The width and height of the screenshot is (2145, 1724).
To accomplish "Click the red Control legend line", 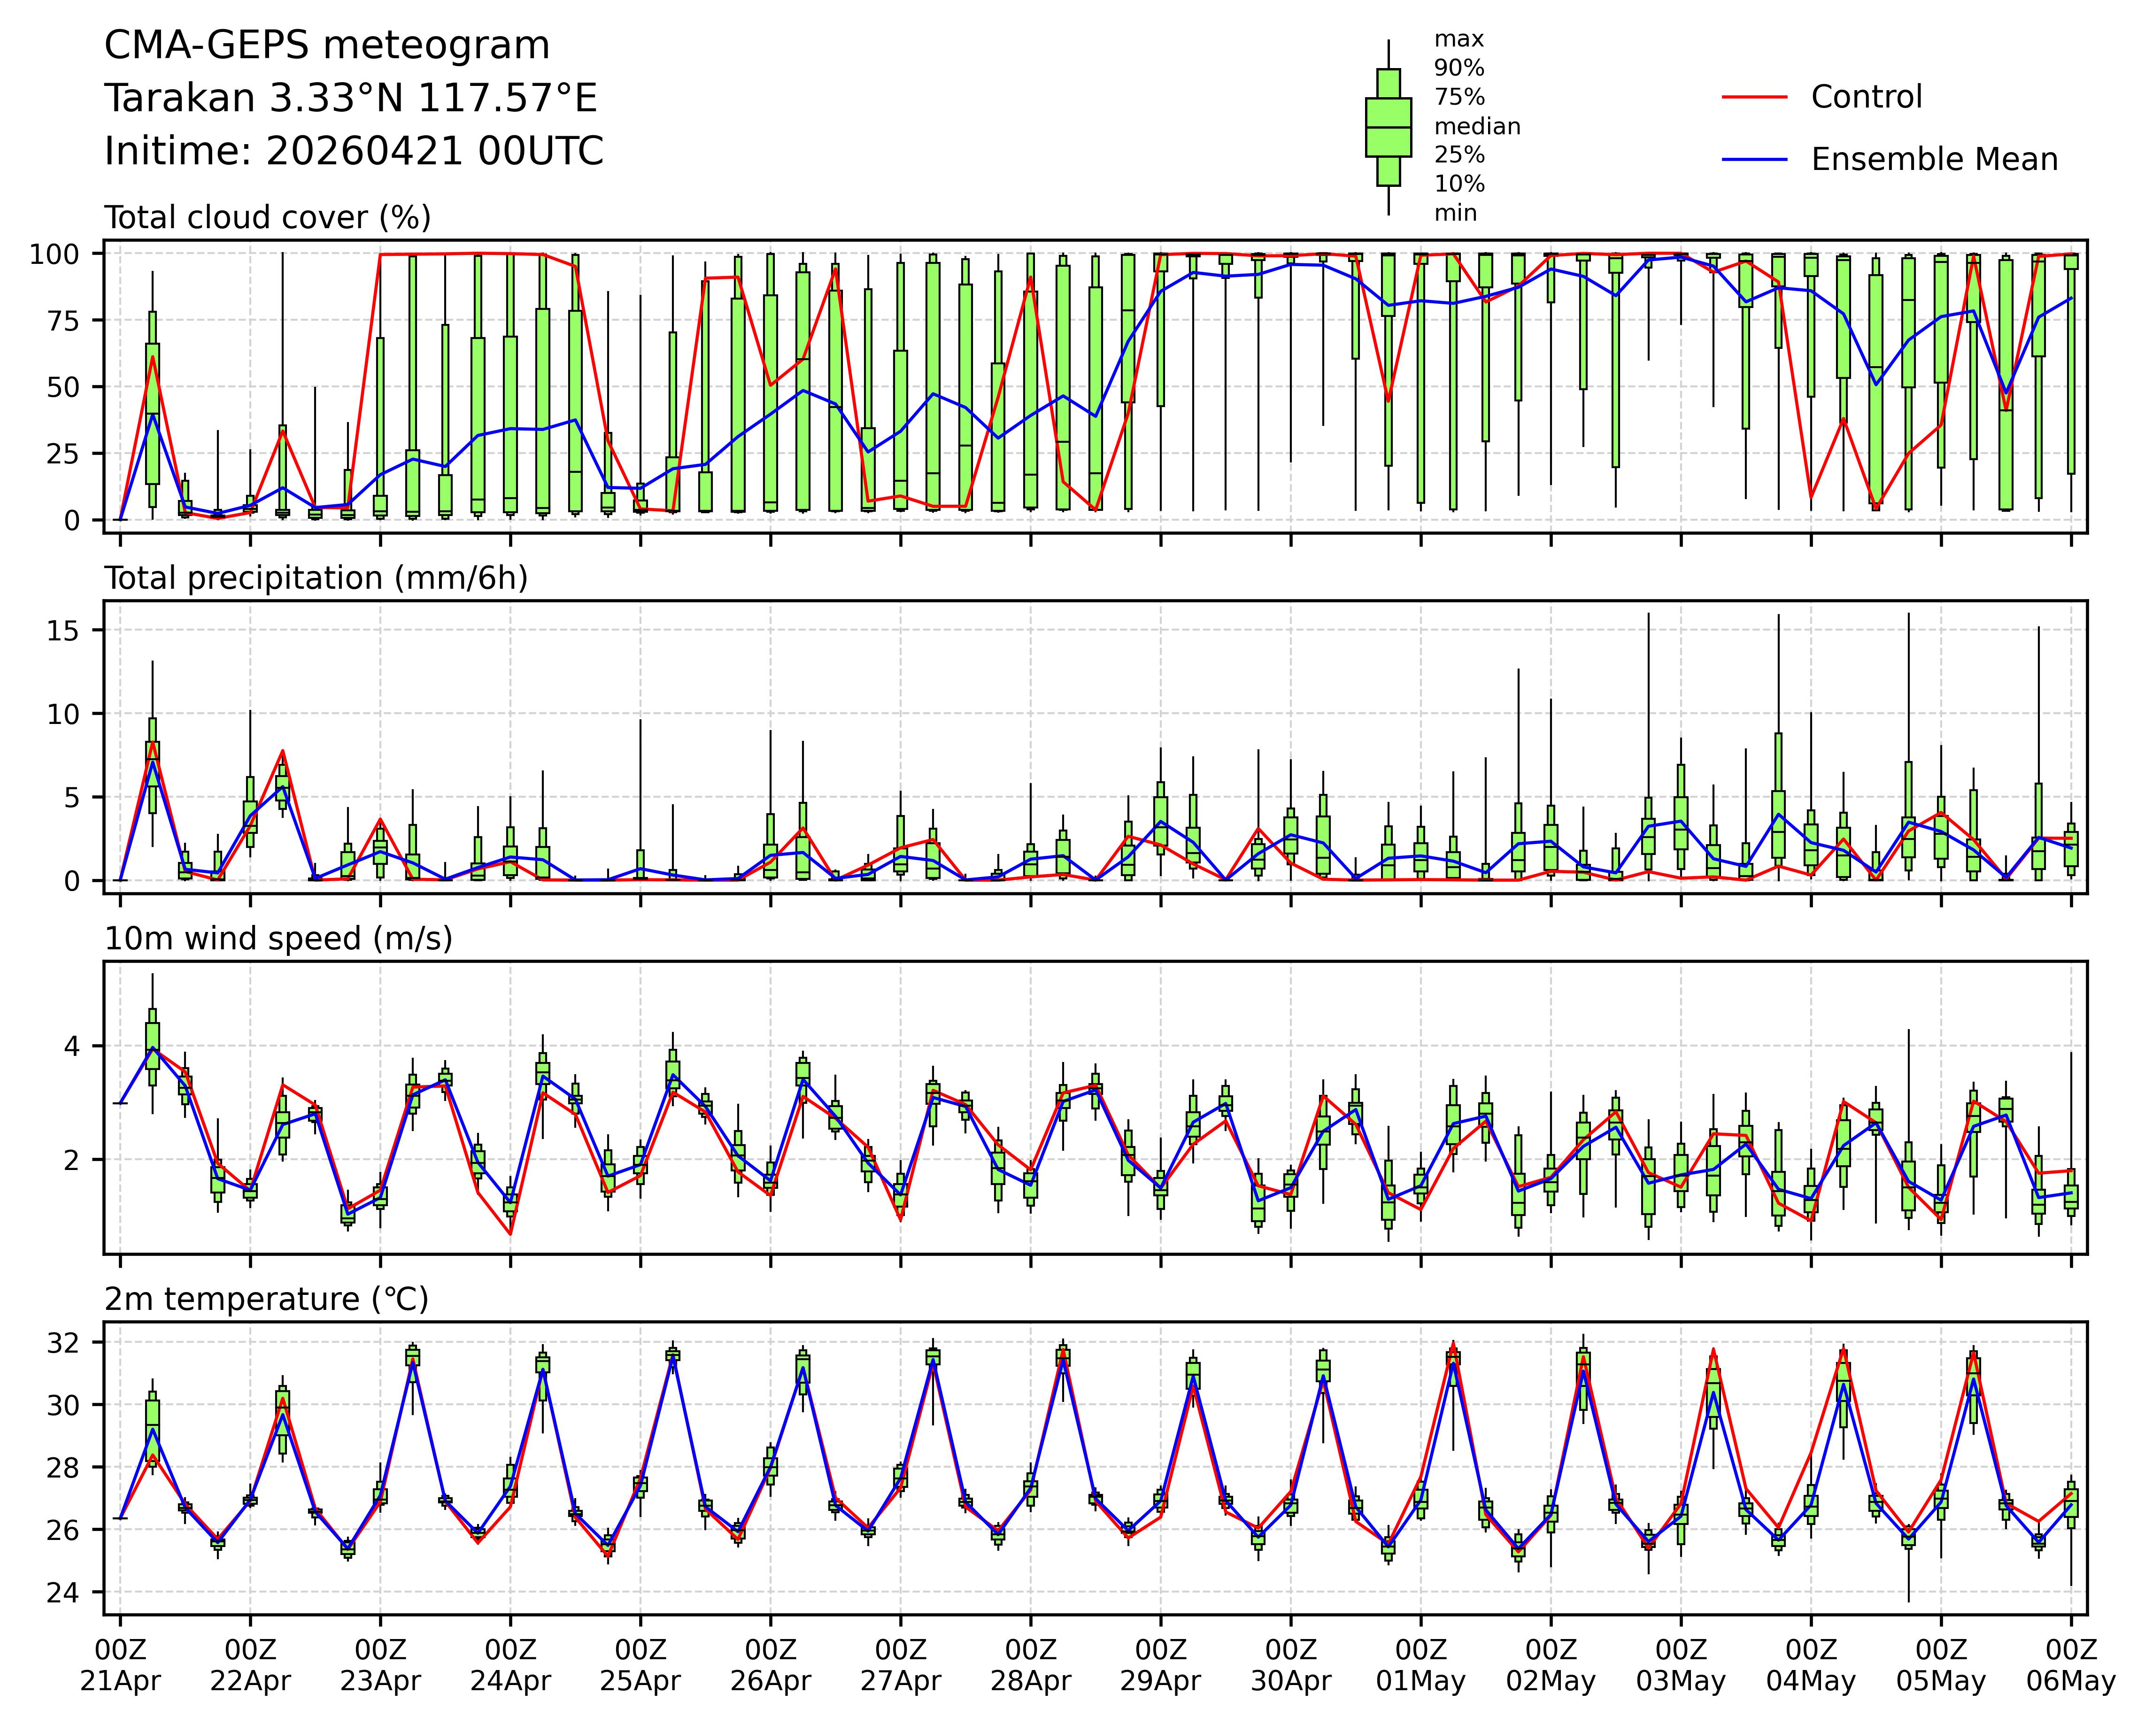I will (x=1754, y=98).
